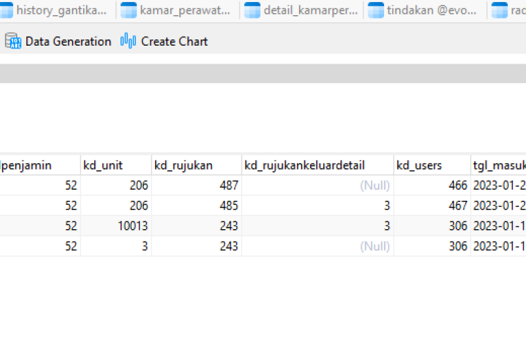Image resolution: width=526 pixels, height=360 pixels.
Task: Switch to the history_gantika tab
Action: click(x=55, y=10)
